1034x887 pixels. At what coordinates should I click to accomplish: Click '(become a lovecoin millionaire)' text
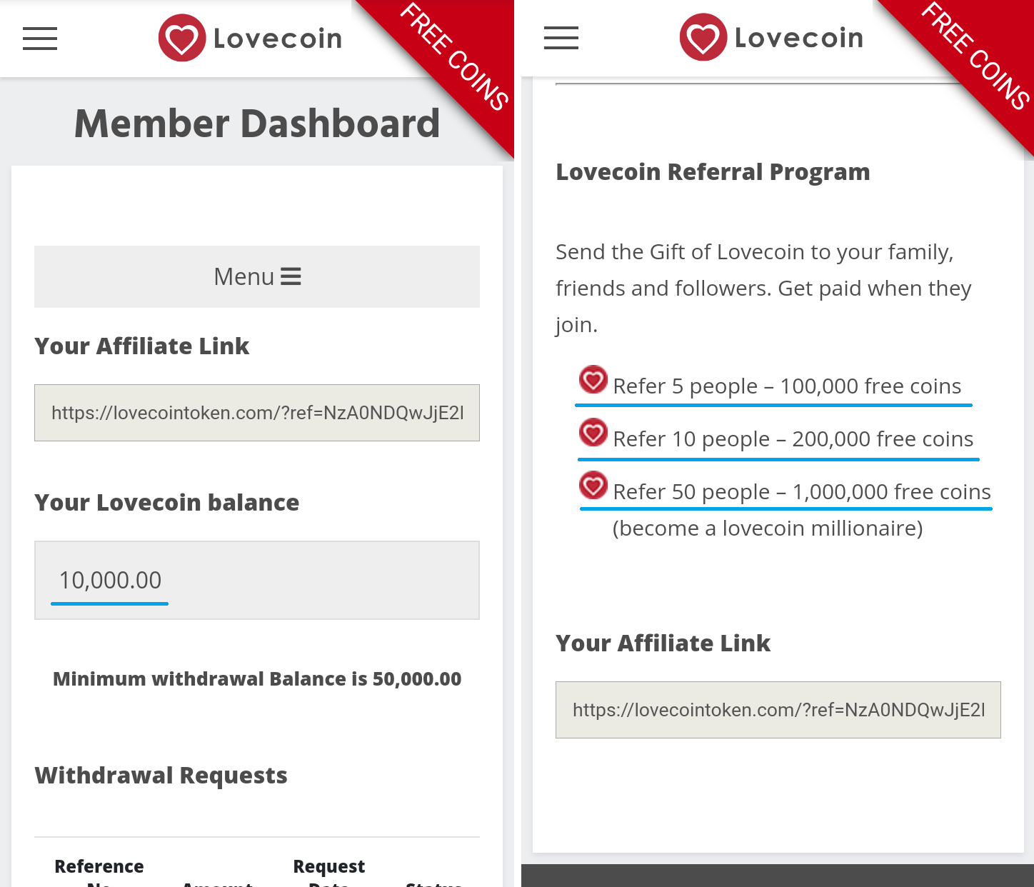click(768, 528)
